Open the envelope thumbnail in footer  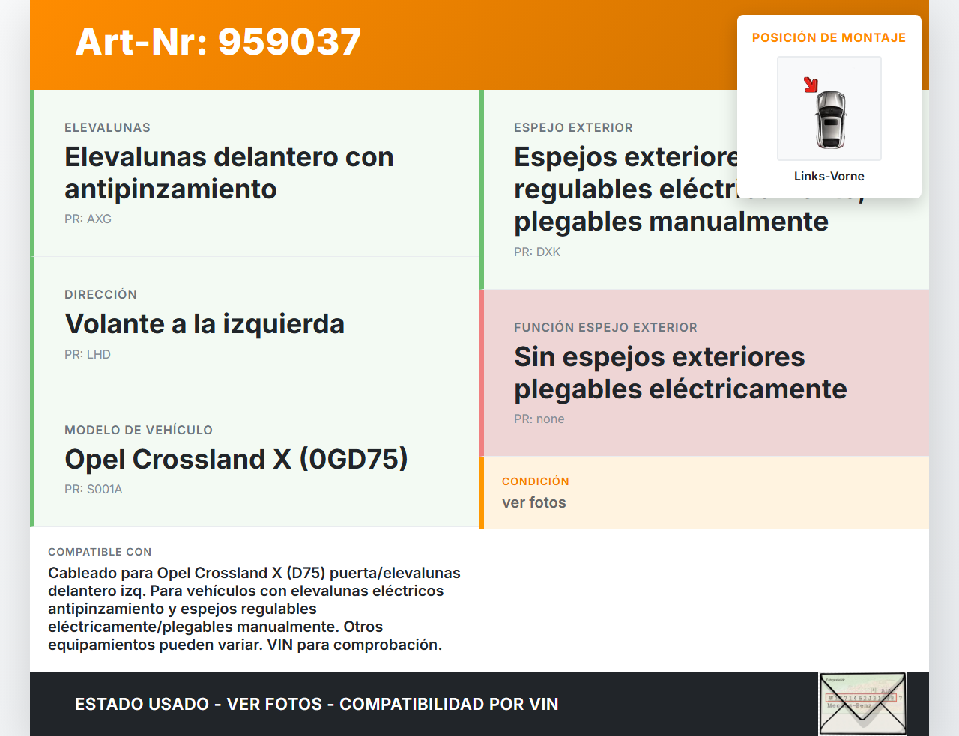pyautogui.click(x=862, y=704)
